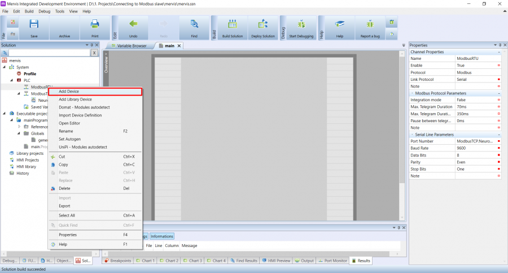
Task: Select Add Device from context menu
Action: 69,92
